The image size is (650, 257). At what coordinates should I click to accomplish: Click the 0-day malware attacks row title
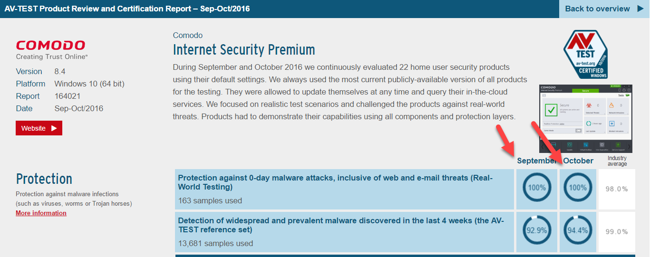click(x=335, y=182)
